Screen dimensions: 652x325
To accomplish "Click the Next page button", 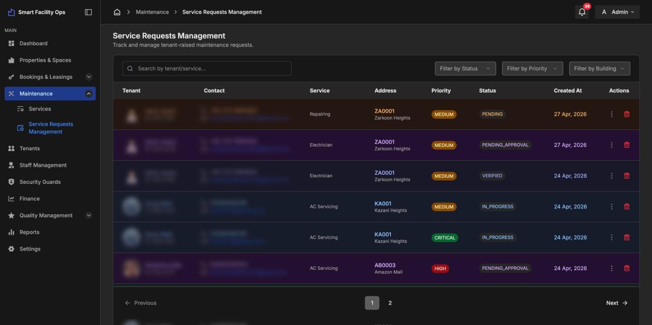I will [x=617, y=303].
